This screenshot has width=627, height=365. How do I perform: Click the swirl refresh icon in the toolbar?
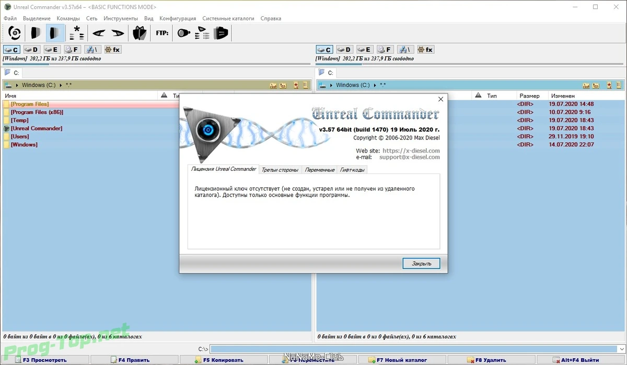pos(15,33)
